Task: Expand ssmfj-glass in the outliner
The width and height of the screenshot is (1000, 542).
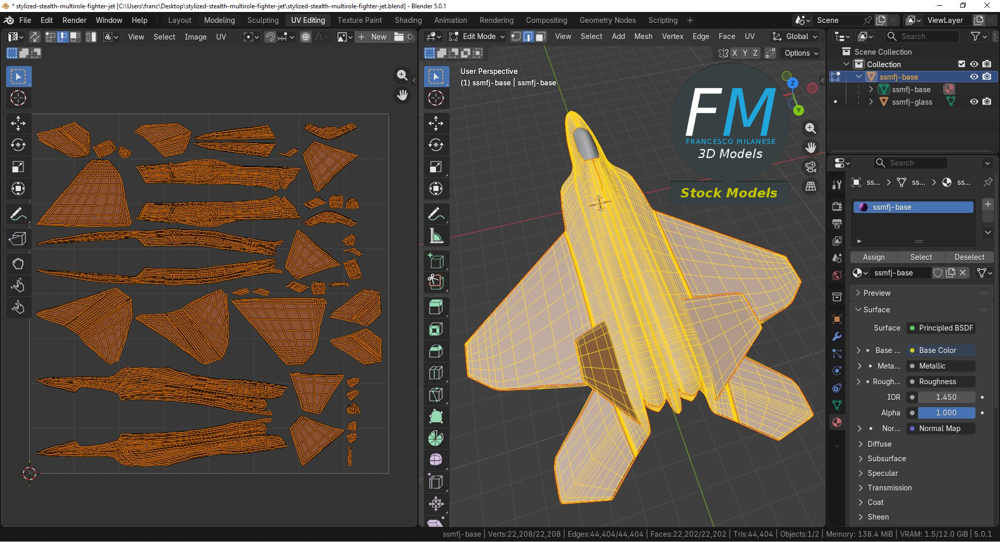Action: point(871,102)
